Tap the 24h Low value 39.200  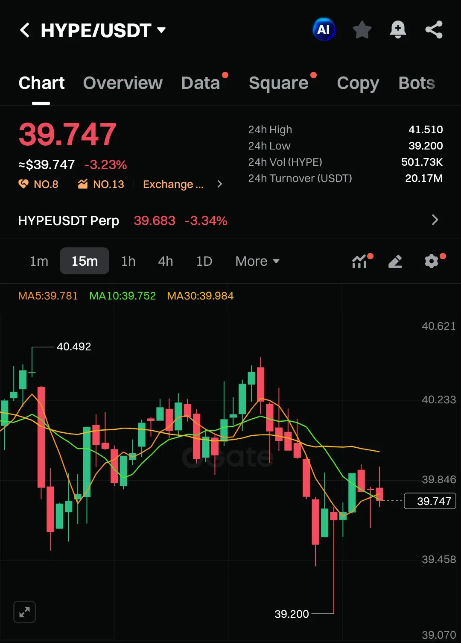[x=426, y=146]
